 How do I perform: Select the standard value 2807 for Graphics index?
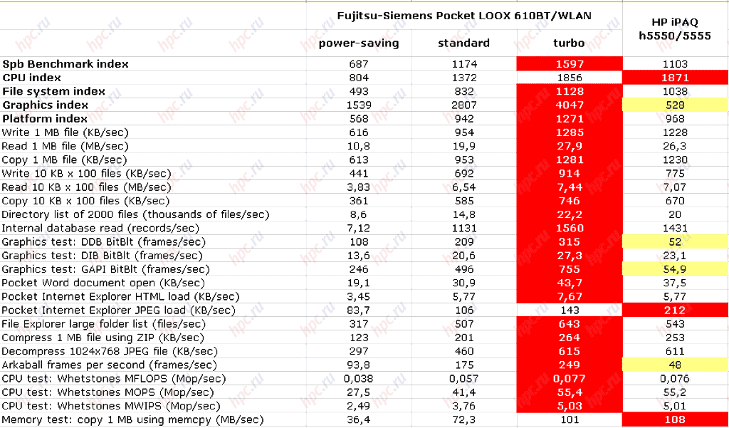click(x=464, y=105)
